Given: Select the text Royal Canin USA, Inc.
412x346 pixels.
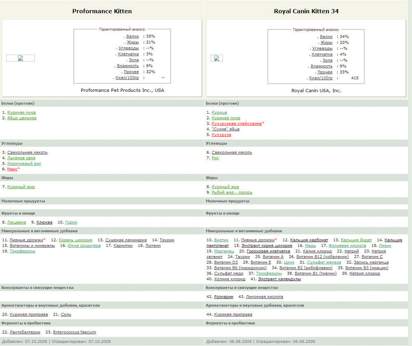Looking at the screenshot, I should coord(316,91).
